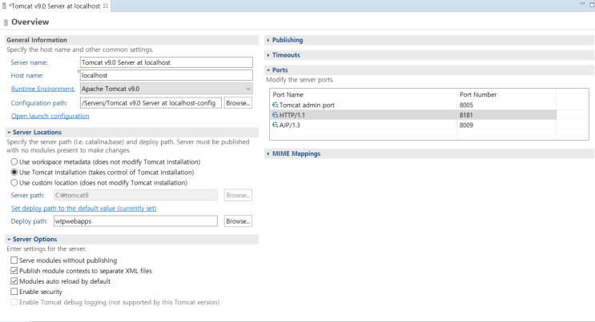The image size is (595, 322).
Task: Collapse the Server Locations section
Action: coord(9,132)
